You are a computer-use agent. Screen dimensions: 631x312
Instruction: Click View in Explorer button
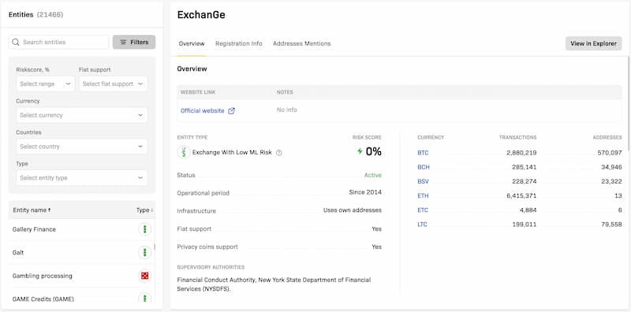tap(594, 43)
